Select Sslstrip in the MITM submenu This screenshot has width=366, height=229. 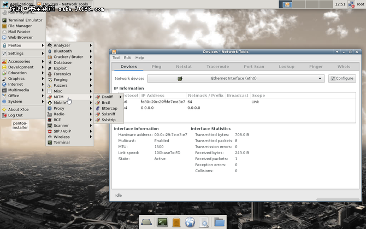pos(109,120)
